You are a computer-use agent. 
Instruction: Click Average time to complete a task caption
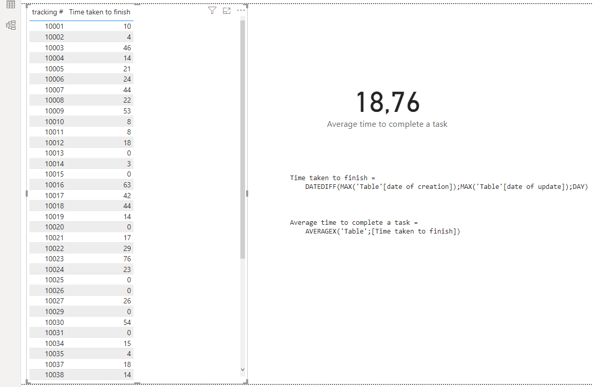pos(387,124)
